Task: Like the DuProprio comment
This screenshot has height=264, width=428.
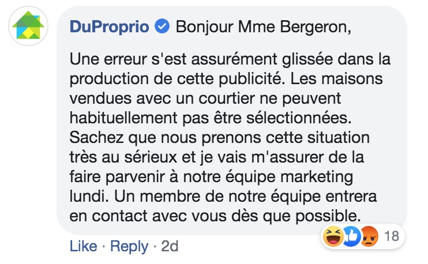Action: point(83,246)
